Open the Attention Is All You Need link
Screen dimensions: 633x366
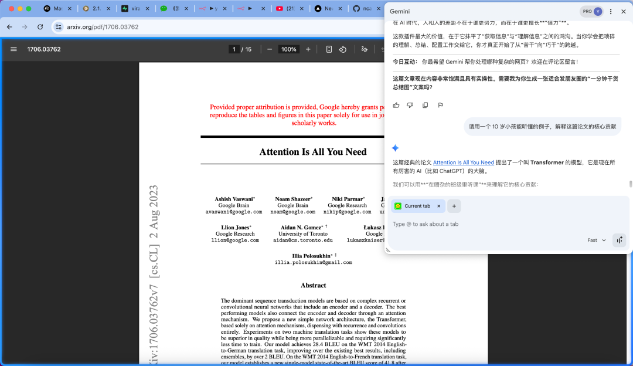[x=464, y=162]
